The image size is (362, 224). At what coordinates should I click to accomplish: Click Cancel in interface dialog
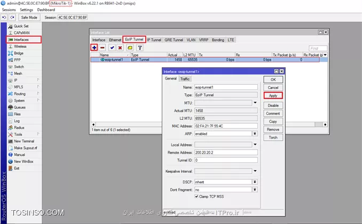pyautogui.click(x=273, y=87)
